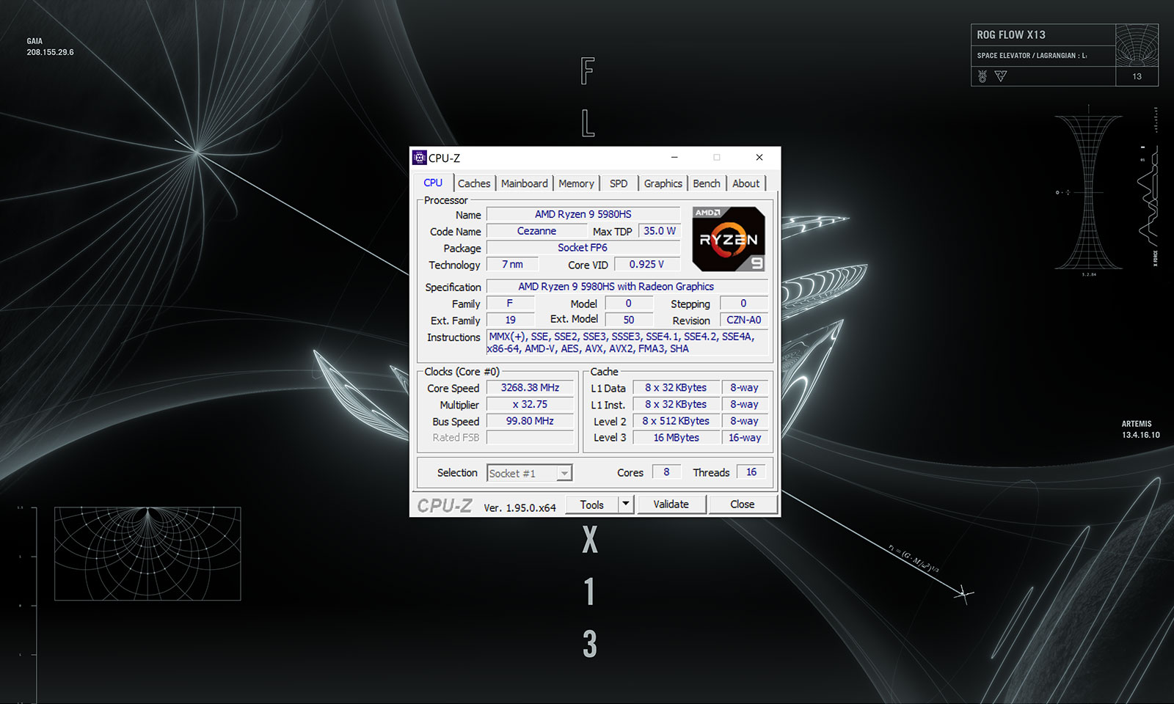Close CPU-Z with the title bar X
The width and height of the screenshot is (1174, 704).
click(759, 157)
